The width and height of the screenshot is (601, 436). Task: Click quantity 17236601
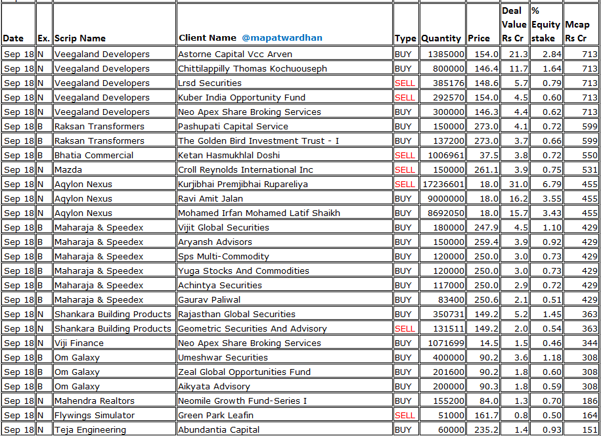tap(443, 185)
